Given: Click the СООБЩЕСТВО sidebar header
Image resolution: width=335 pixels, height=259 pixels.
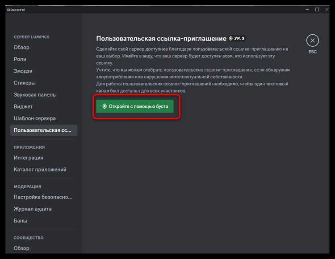Looking at the screenshot, I should (x=29, y=238).
